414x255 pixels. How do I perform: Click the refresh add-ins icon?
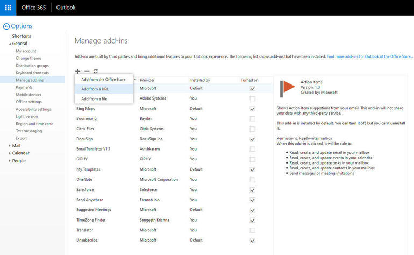coord(96,71)
